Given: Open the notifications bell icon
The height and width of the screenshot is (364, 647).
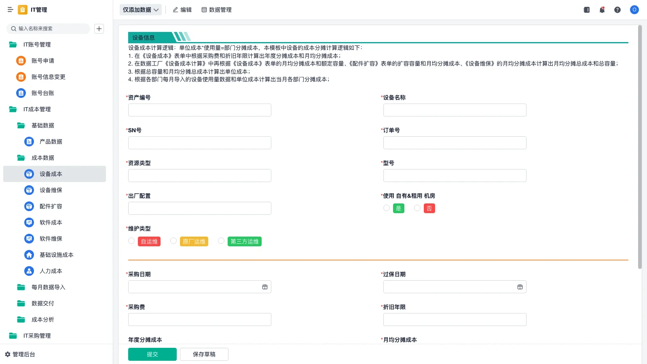Looking at the screenshot, I should 602,10.
